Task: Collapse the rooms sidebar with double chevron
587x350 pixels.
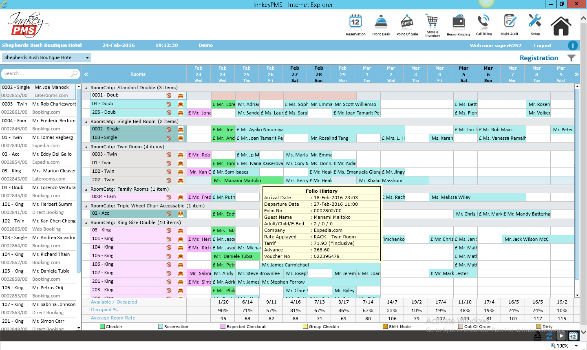Action: [x=86, y=75]
